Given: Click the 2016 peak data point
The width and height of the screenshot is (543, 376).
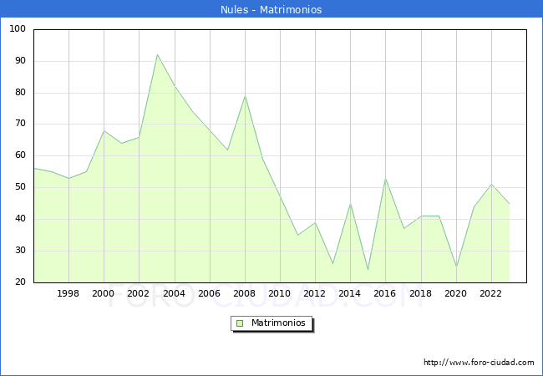Looking at the screenshot, I should pos(385,179).
